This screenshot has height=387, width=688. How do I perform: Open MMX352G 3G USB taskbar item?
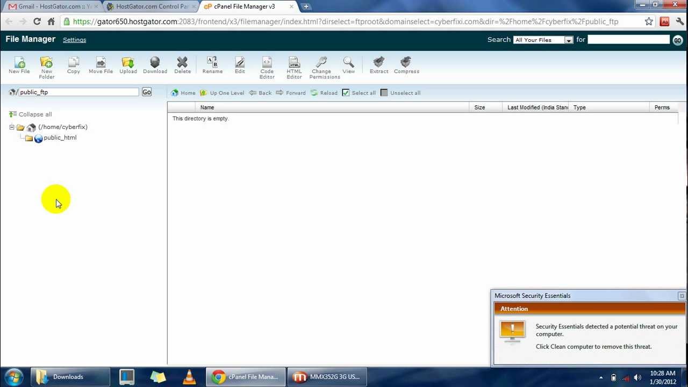pos(327,377)
